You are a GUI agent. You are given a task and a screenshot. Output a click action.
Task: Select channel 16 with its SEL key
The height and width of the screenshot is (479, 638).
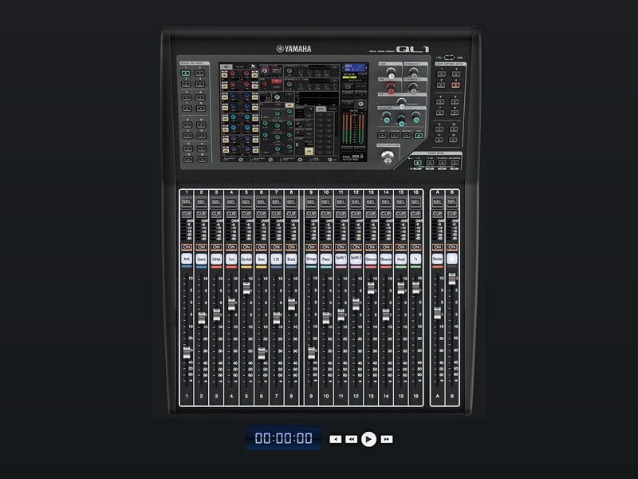[x=415, y=202]
